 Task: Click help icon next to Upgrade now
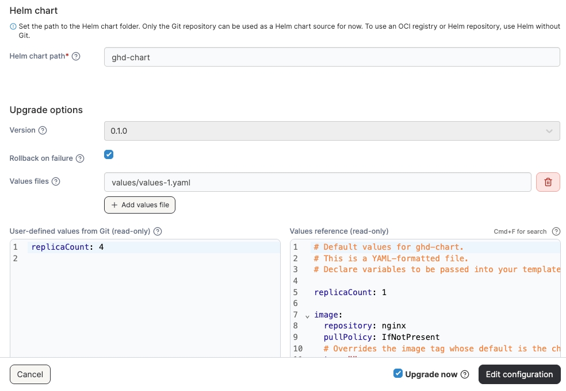[x=465, y=374]
